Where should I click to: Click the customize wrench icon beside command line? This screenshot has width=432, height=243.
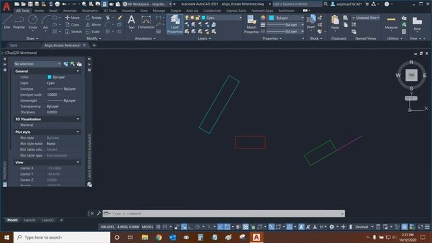point(99,213)
